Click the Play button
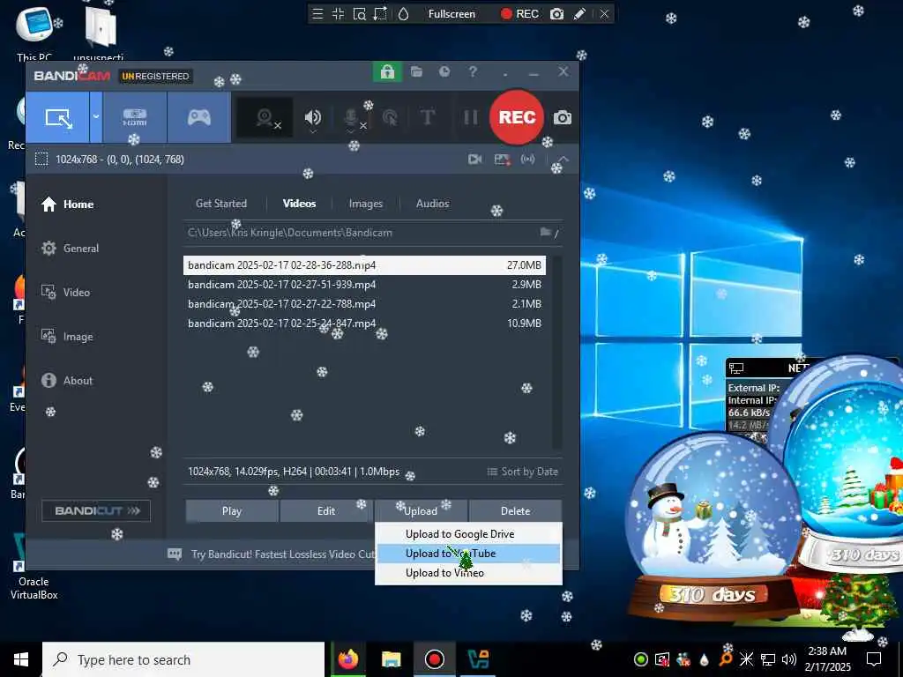The width and height of the screenshot is (903, 677). click(232, 511)
